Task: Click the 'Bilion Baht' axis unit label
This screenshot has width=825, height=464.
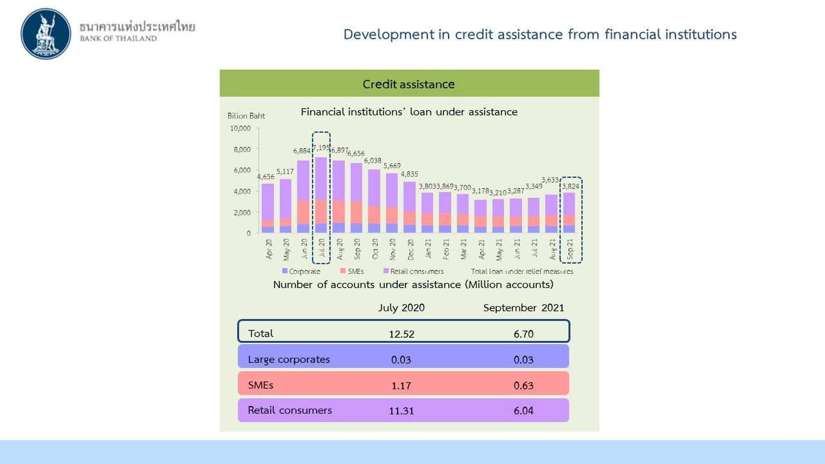Action: click(246, 116)
